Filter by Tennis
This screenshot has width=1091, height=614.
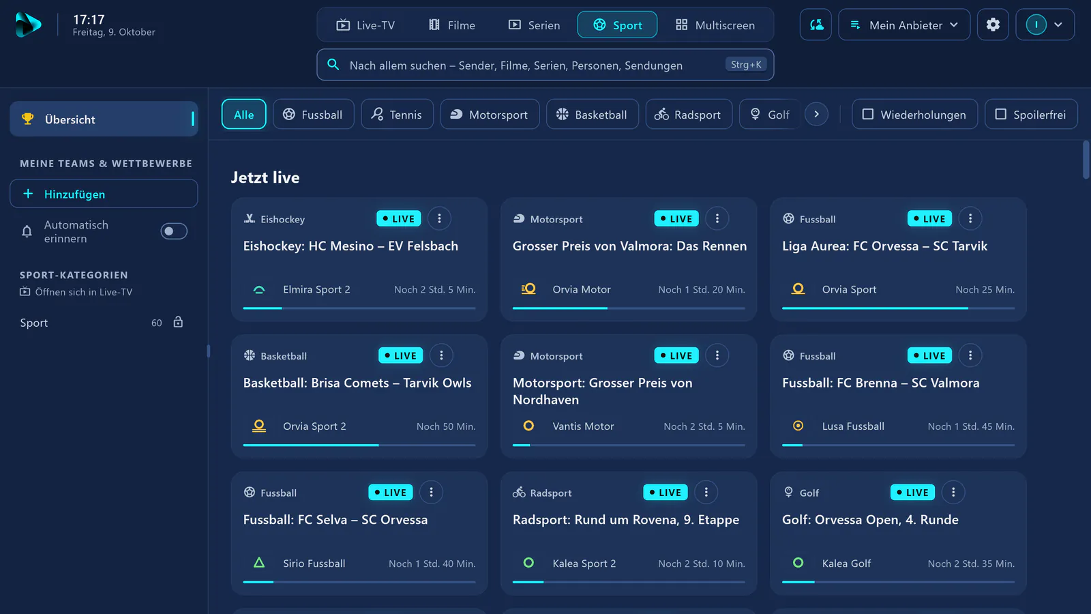coord(397,115)
